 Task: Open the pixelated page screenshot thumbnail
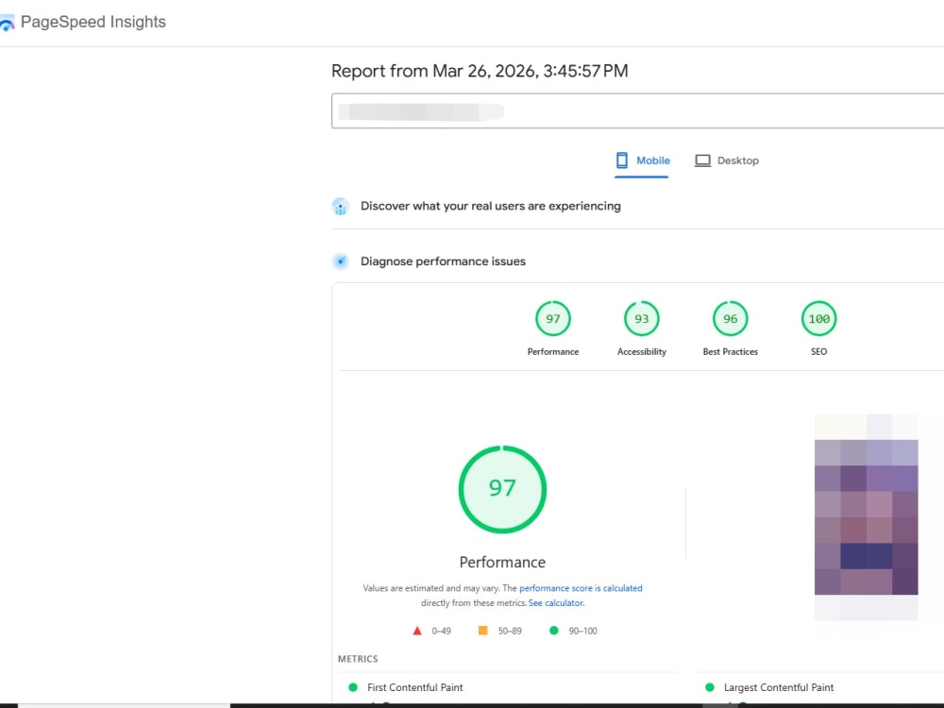tap(866, 517)
